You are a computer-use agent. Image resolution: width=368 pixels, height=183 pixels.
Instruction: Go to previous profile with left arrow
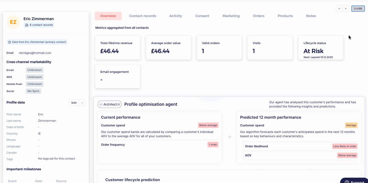point(339,9)
